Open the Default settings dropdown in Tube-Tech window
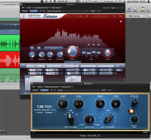This screenshot has height=140, width=151. pos(78,90)
